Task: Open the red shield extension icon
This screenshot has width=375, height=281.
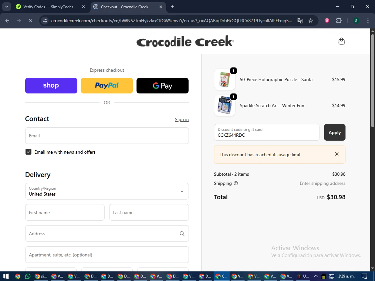Action: point(327,21)
